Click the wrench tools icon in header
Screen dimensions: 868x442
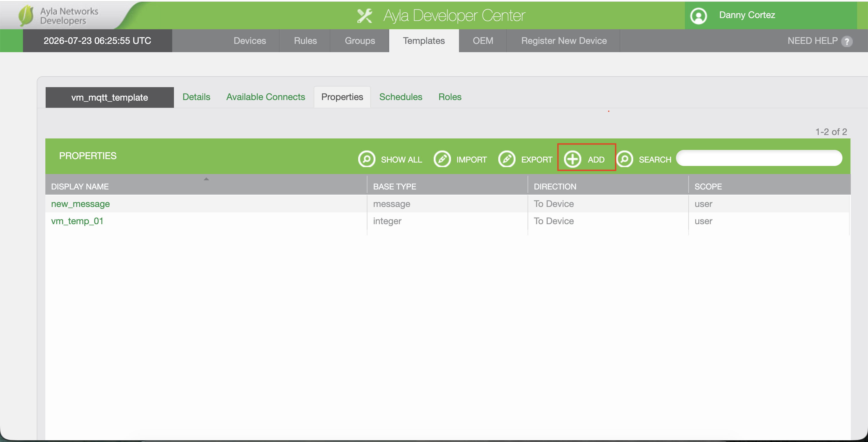[x=365, y=16]
